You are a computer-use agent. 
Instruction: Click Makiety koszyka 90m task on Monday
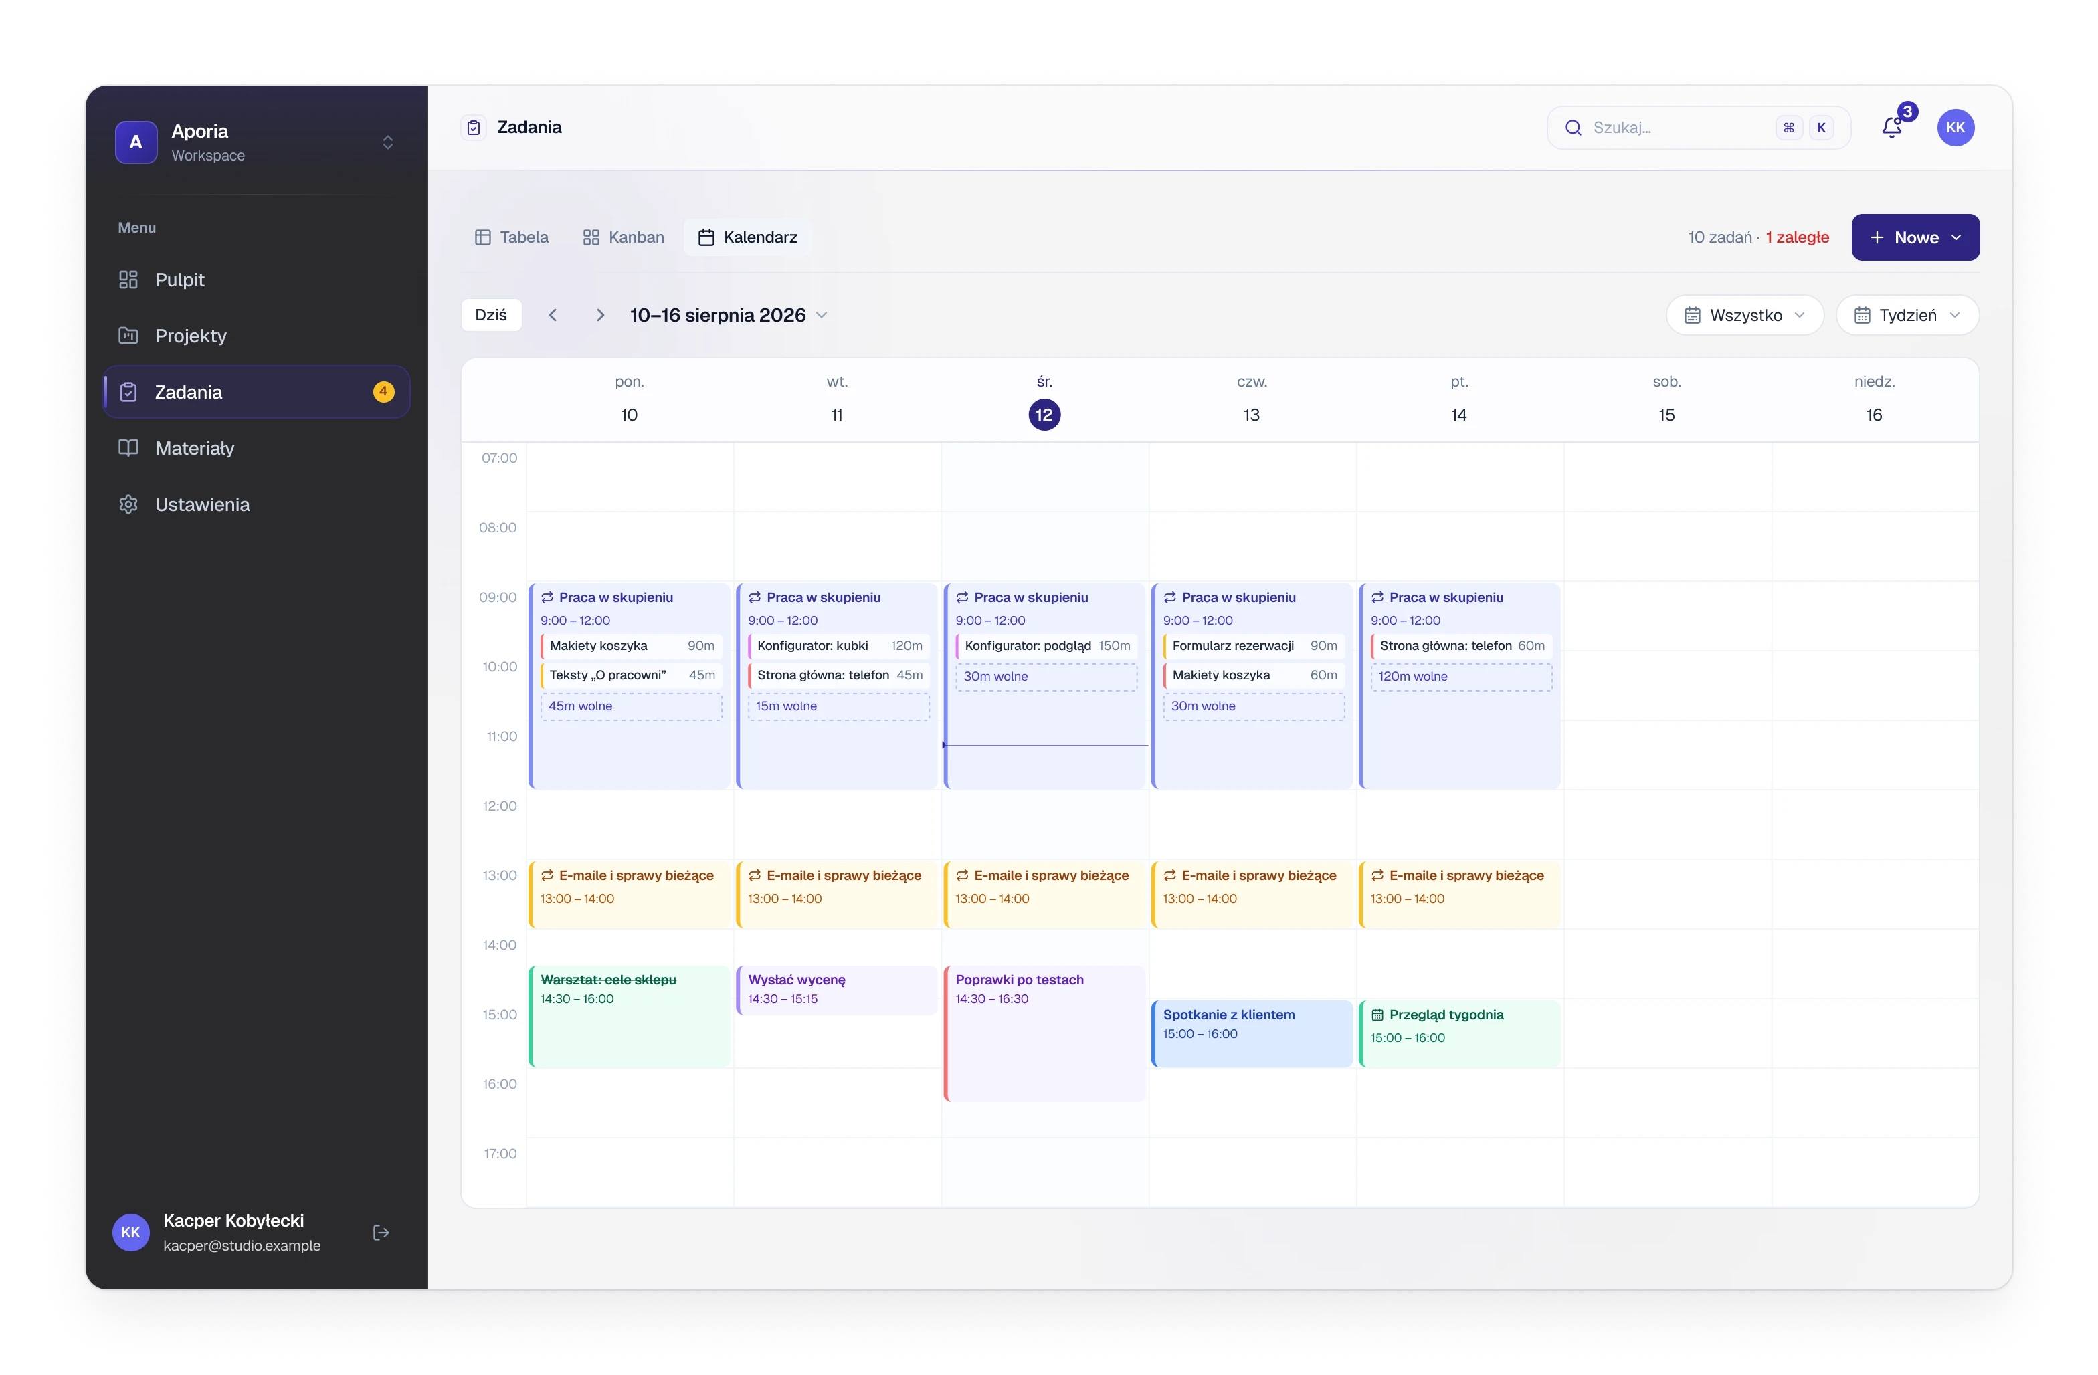pos(631,646)
